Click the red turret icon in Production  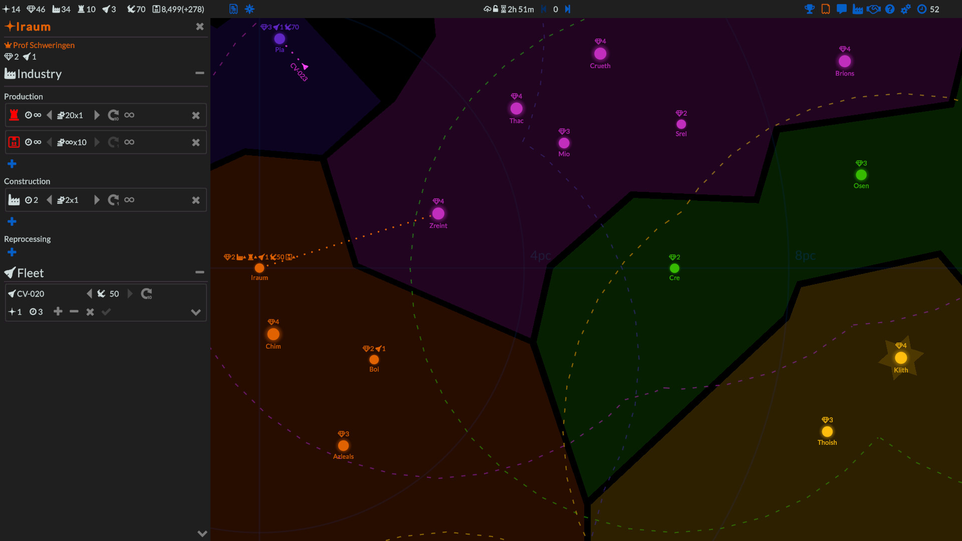[14, 115]
